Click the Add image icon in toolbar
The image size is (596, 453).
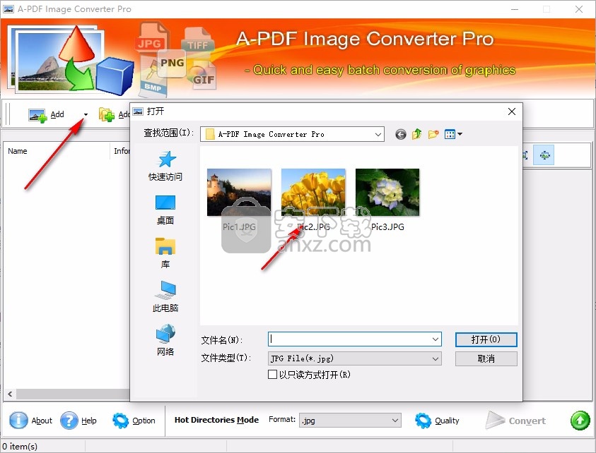[38, 115]
